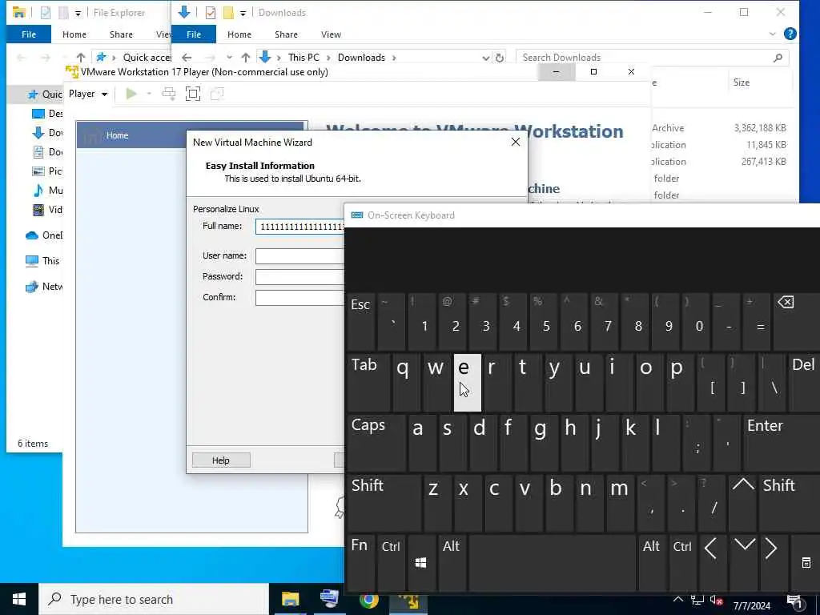This screenshot has height=615, width=820.
Task: Tap the letter m key on keyboard
Action: pos(619,502)
